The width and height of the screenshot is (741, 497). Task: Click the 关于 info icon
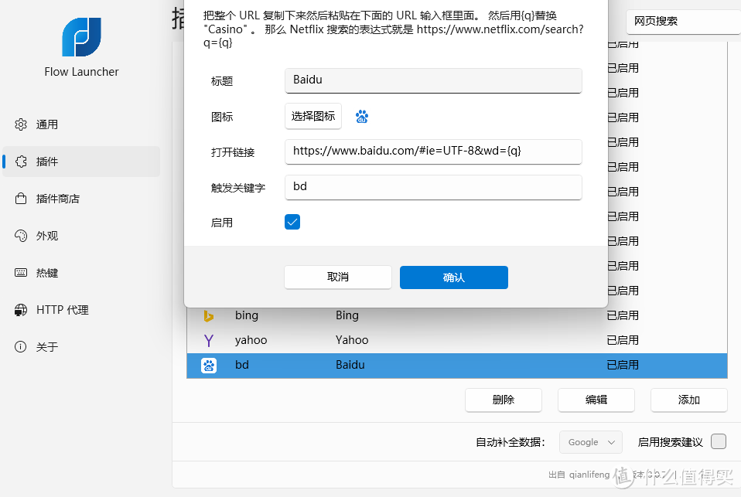pyautogui.click(x=21, y=347)
